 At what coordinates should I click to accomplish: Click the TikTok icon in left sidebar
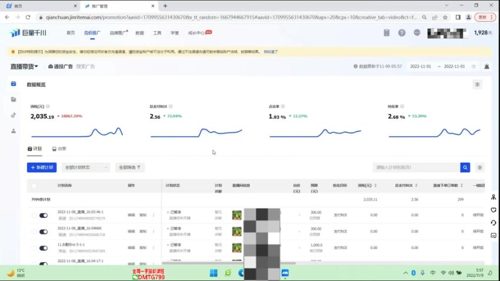14,115
